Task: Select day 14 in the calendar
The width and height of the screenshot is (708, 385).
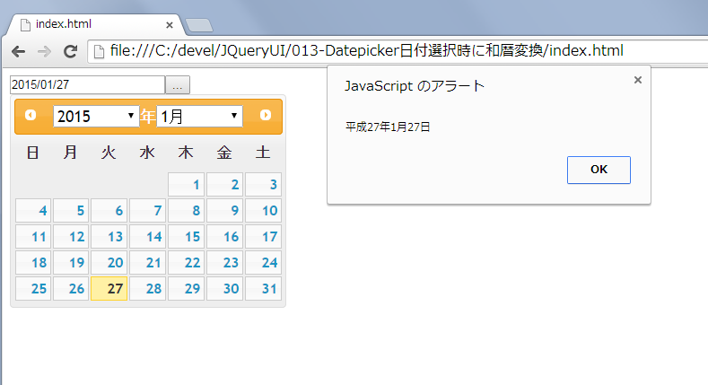Action: point(148,237)
